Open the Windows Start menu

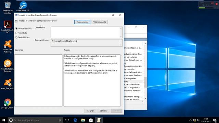click(4, 120)
